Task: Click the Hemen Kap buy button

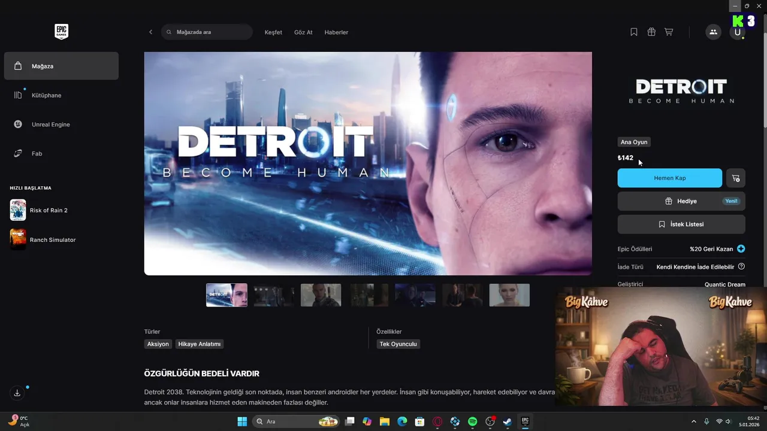Action: pos(670,178)
